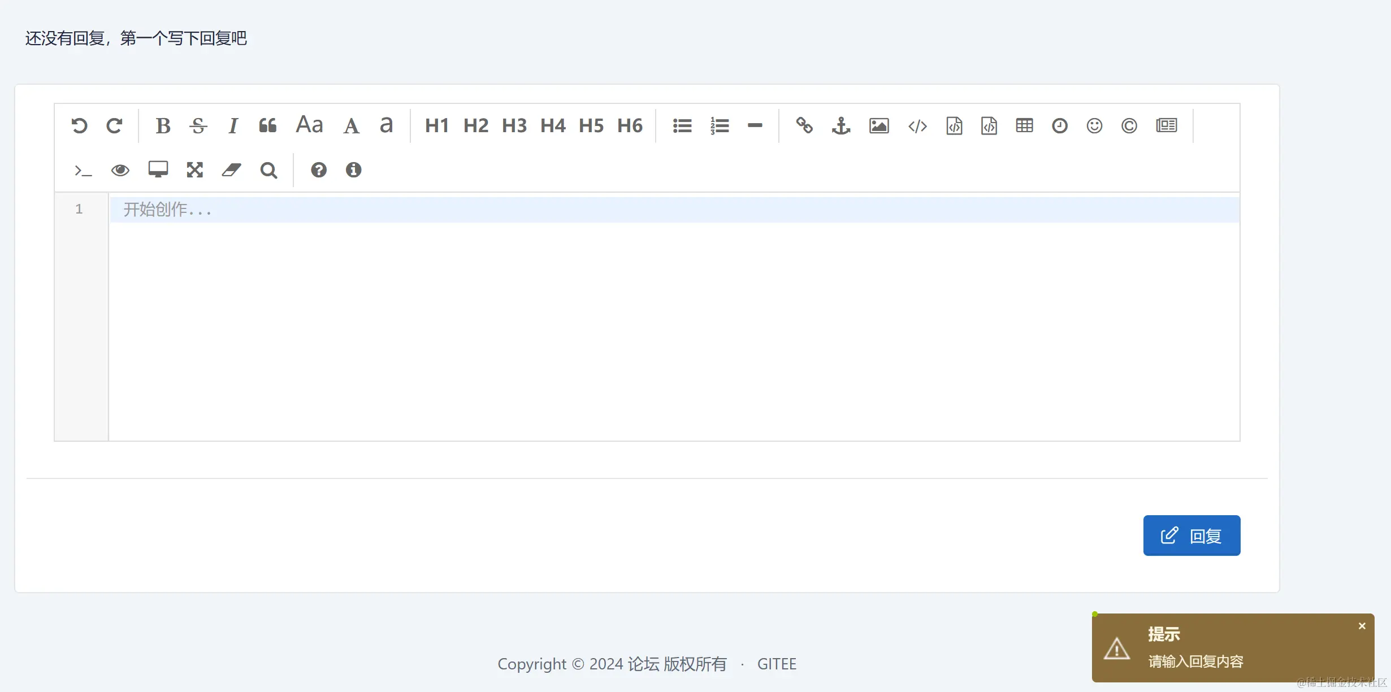This screenshot has width=1391, height=692.
Task: Open the emoji picker
Action: click(1094, 125)
